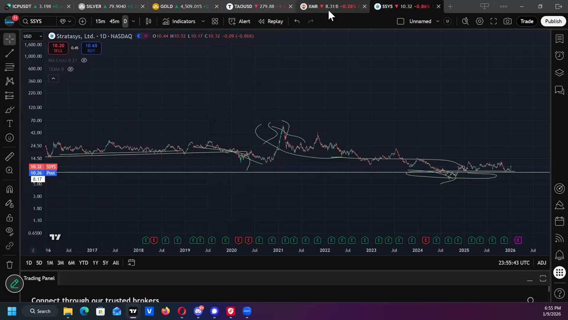Open the calendar panel in right sidebar

point(559,221)
